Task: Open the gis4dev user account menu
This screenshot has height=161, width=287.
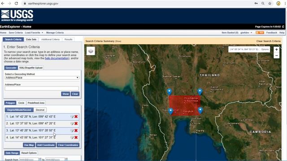Action: pos(246,33)
